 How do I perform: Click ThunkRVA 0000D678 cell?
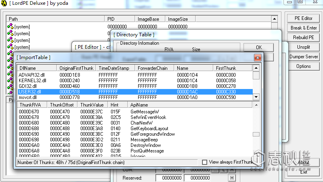tap(29, 117)
